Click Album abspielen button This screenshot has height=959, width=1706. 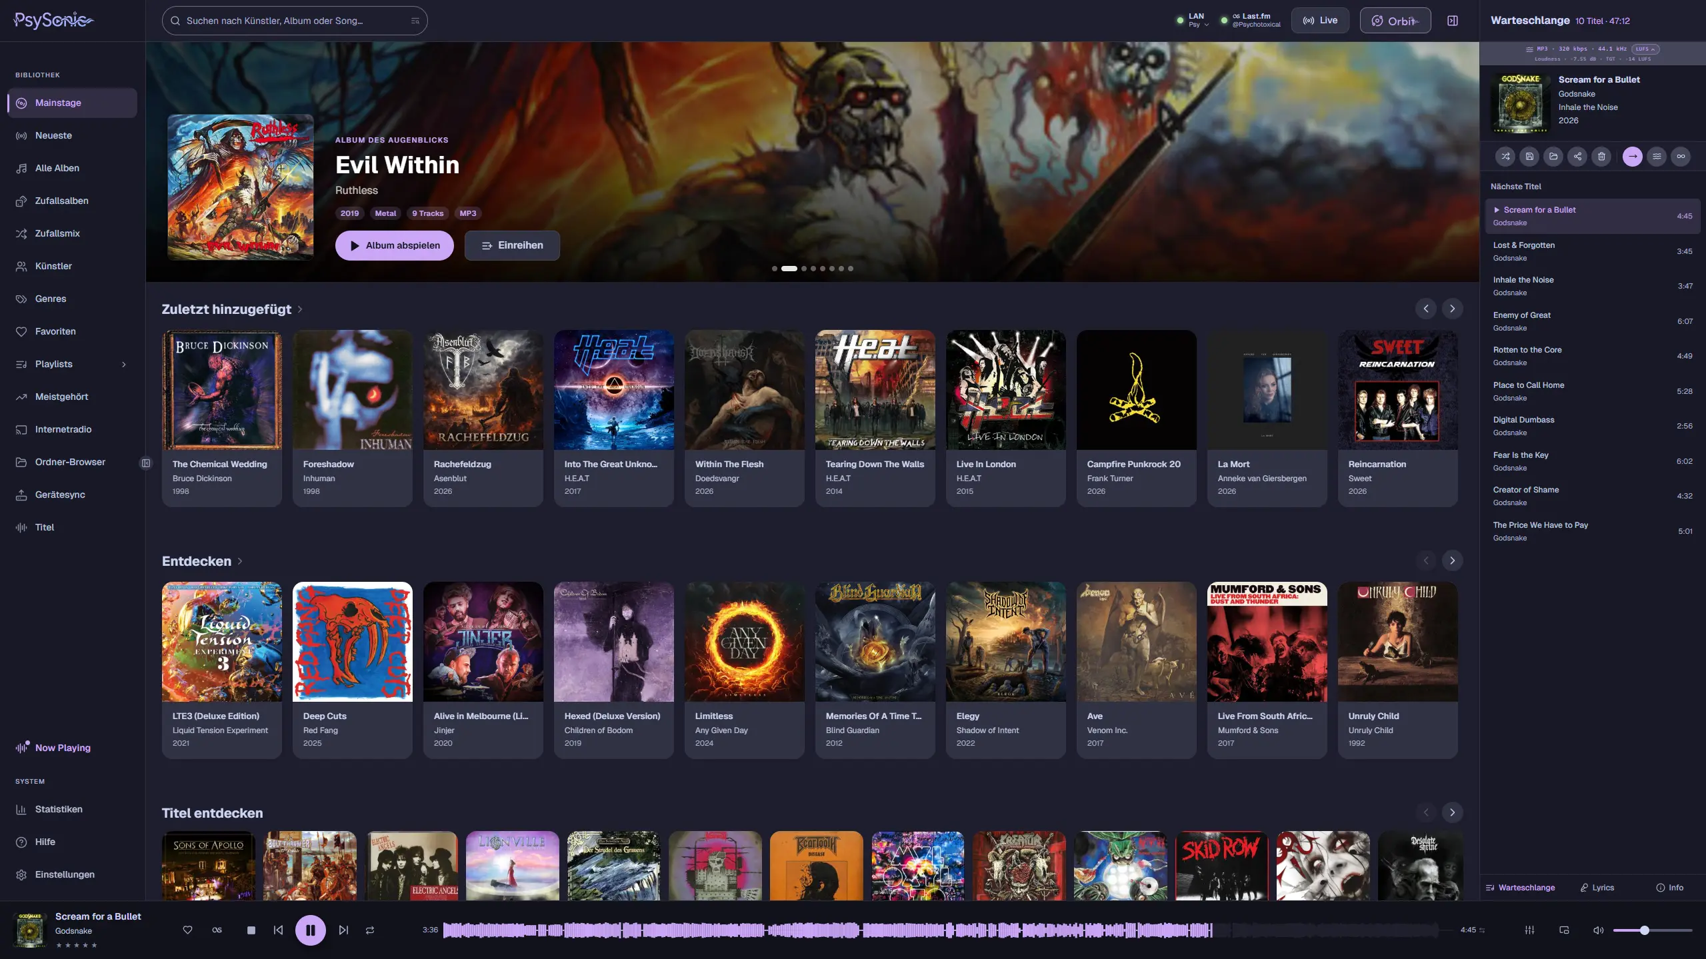click(x=395, y=246)
